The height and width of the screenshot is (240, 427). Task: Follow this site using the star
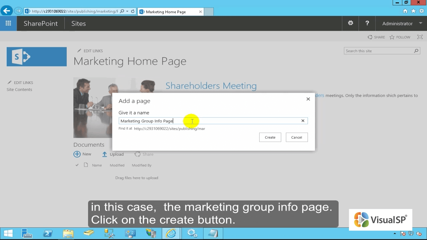[400, 37]
